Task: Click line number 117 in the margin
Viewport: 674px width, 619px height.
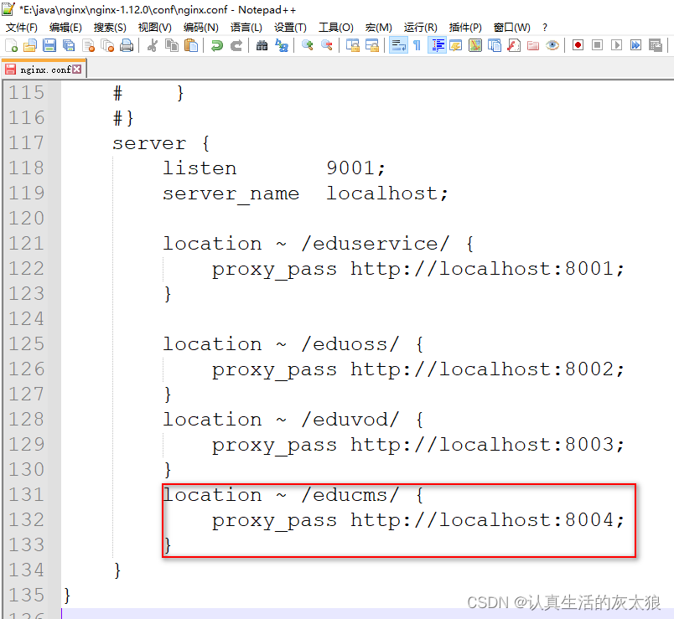Action: click(27, 143)
